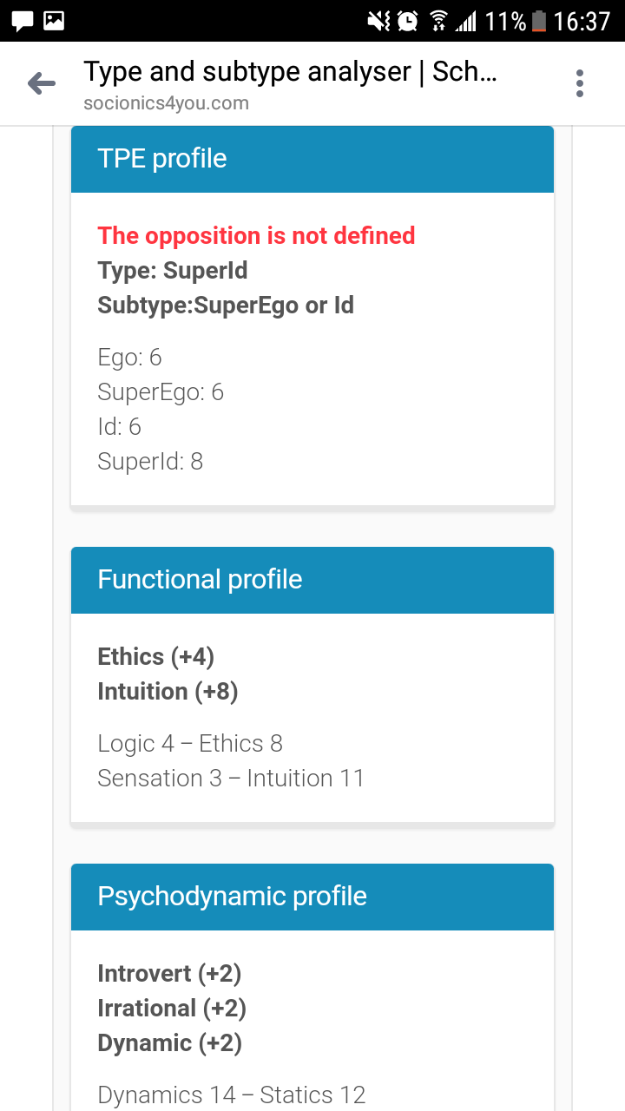The image size is (625, 1111).
Task: Tap the 16:37 clock in status bar
Action: (x=582, y=21)
